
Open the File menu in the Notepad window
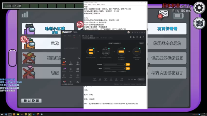click(86, 5)
